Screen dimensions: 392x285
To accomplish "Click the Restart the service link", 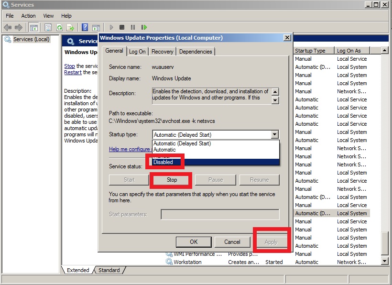I will [73, 72].
